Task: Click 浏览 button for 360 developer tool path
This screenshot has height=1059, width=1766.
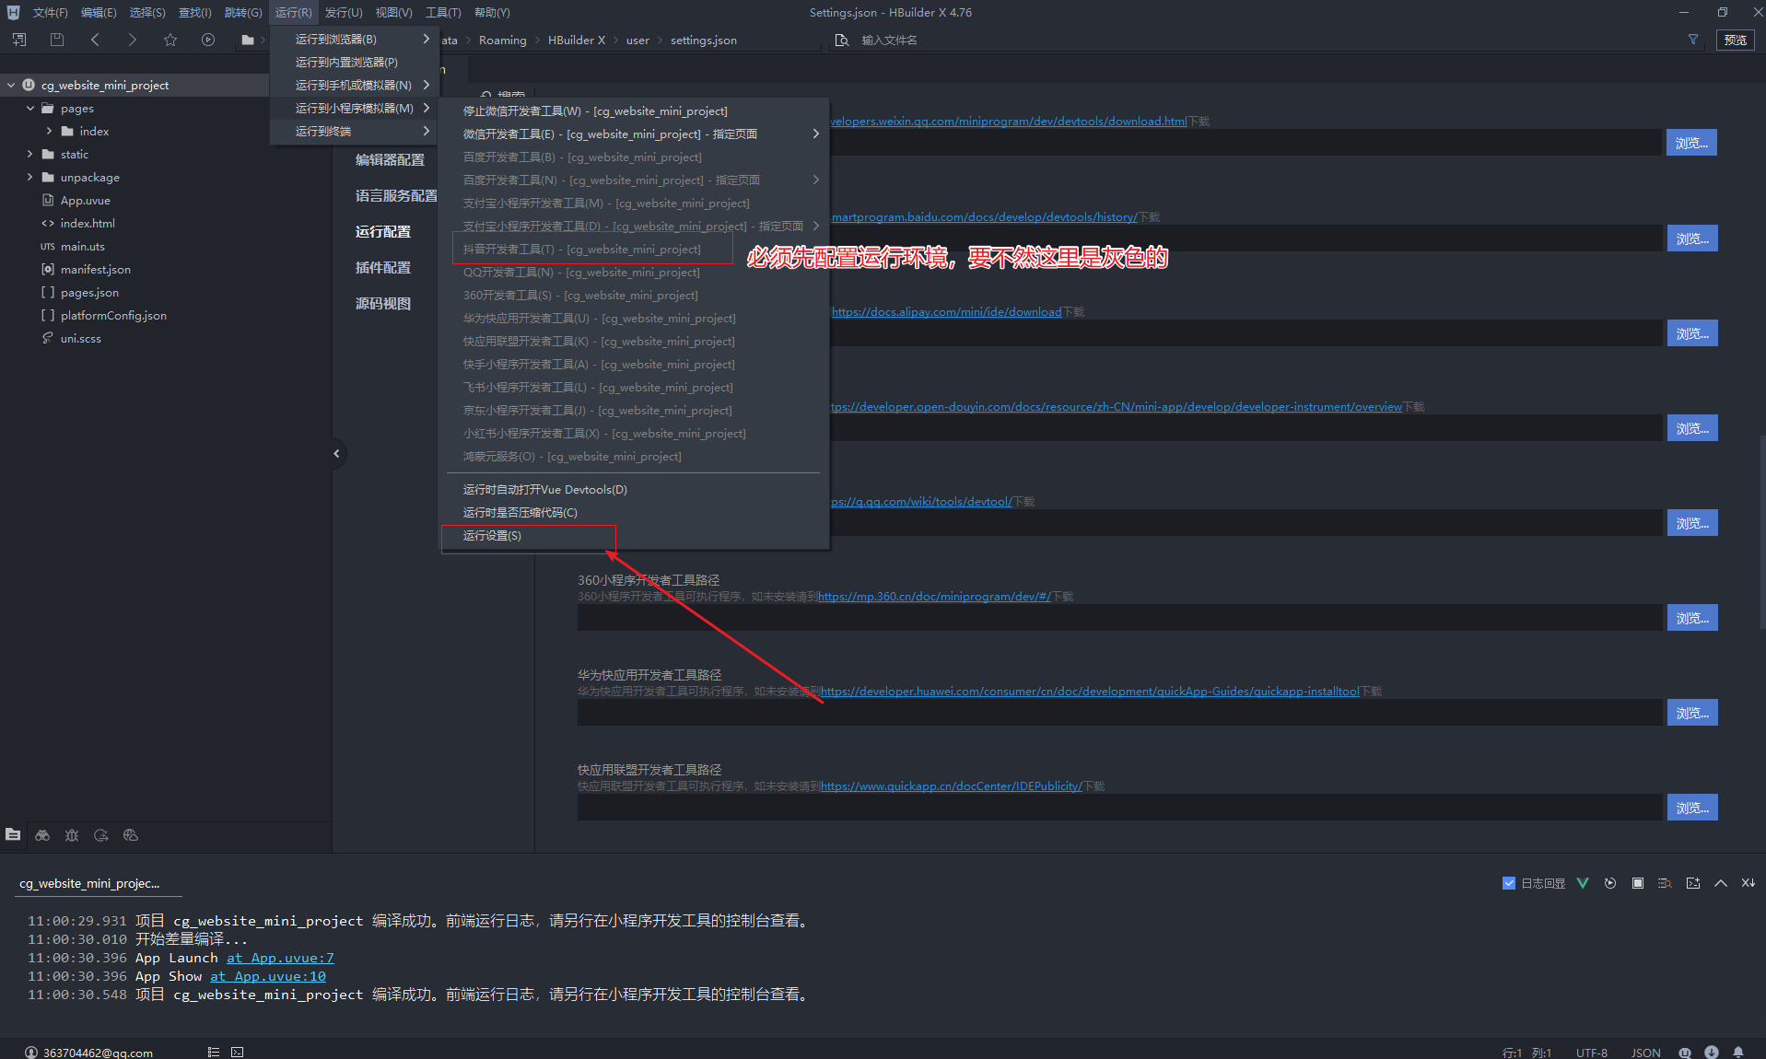Action: [1691, 618]
